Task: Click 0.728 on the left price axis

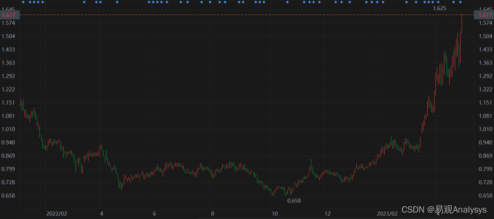Action: 9,182
